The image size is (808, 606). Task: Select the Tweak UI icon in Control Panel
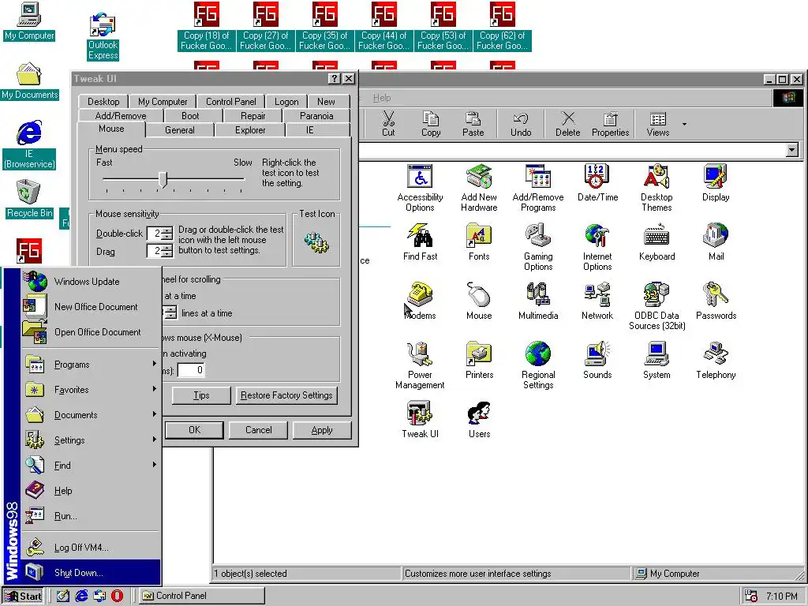click(x=420, y=420)
